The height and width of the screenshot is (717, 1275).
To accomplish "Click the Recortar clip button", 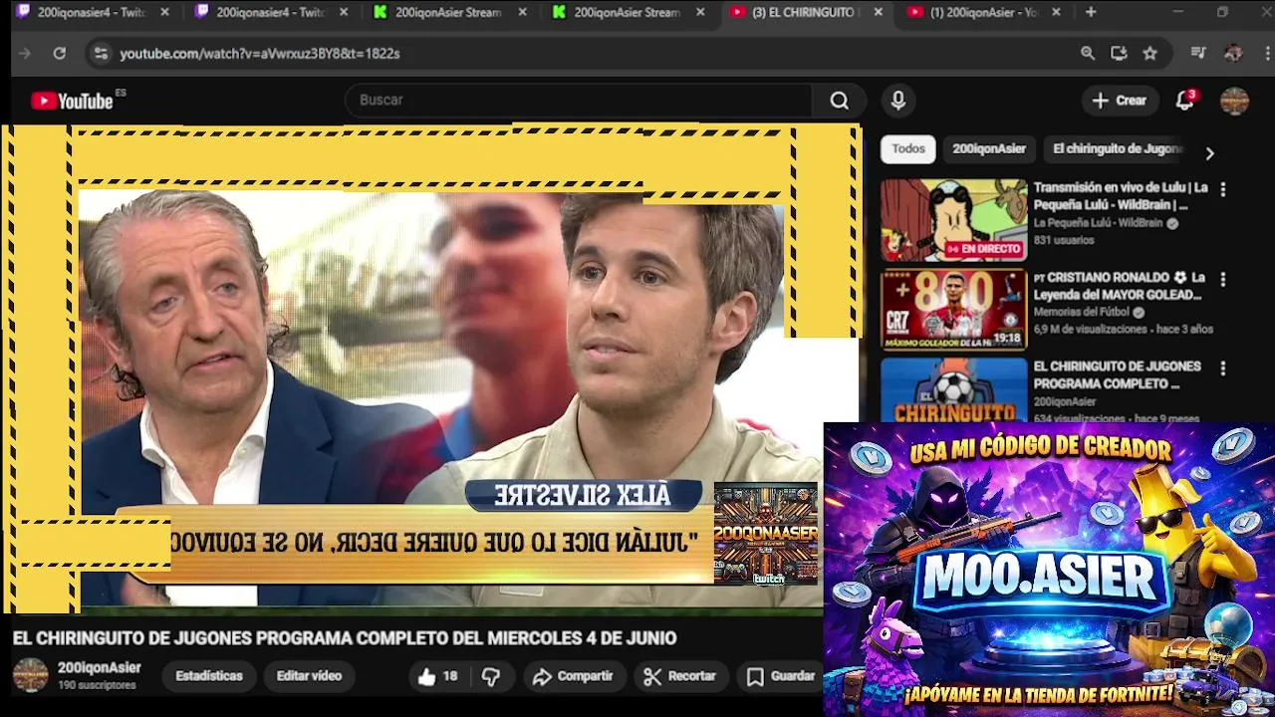I will tap(680, 676).
